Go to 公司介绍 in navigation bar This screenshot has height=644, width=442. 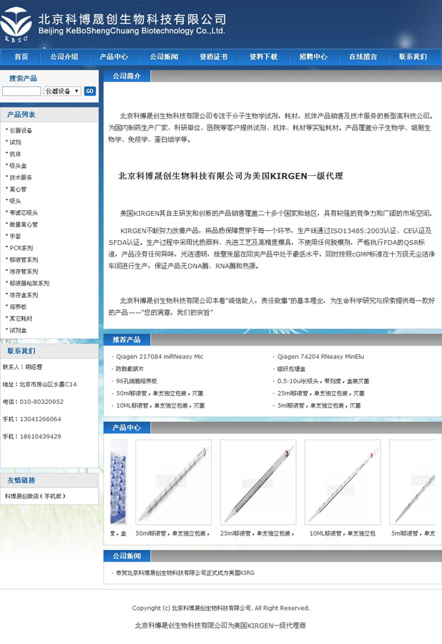pos(64,57)
